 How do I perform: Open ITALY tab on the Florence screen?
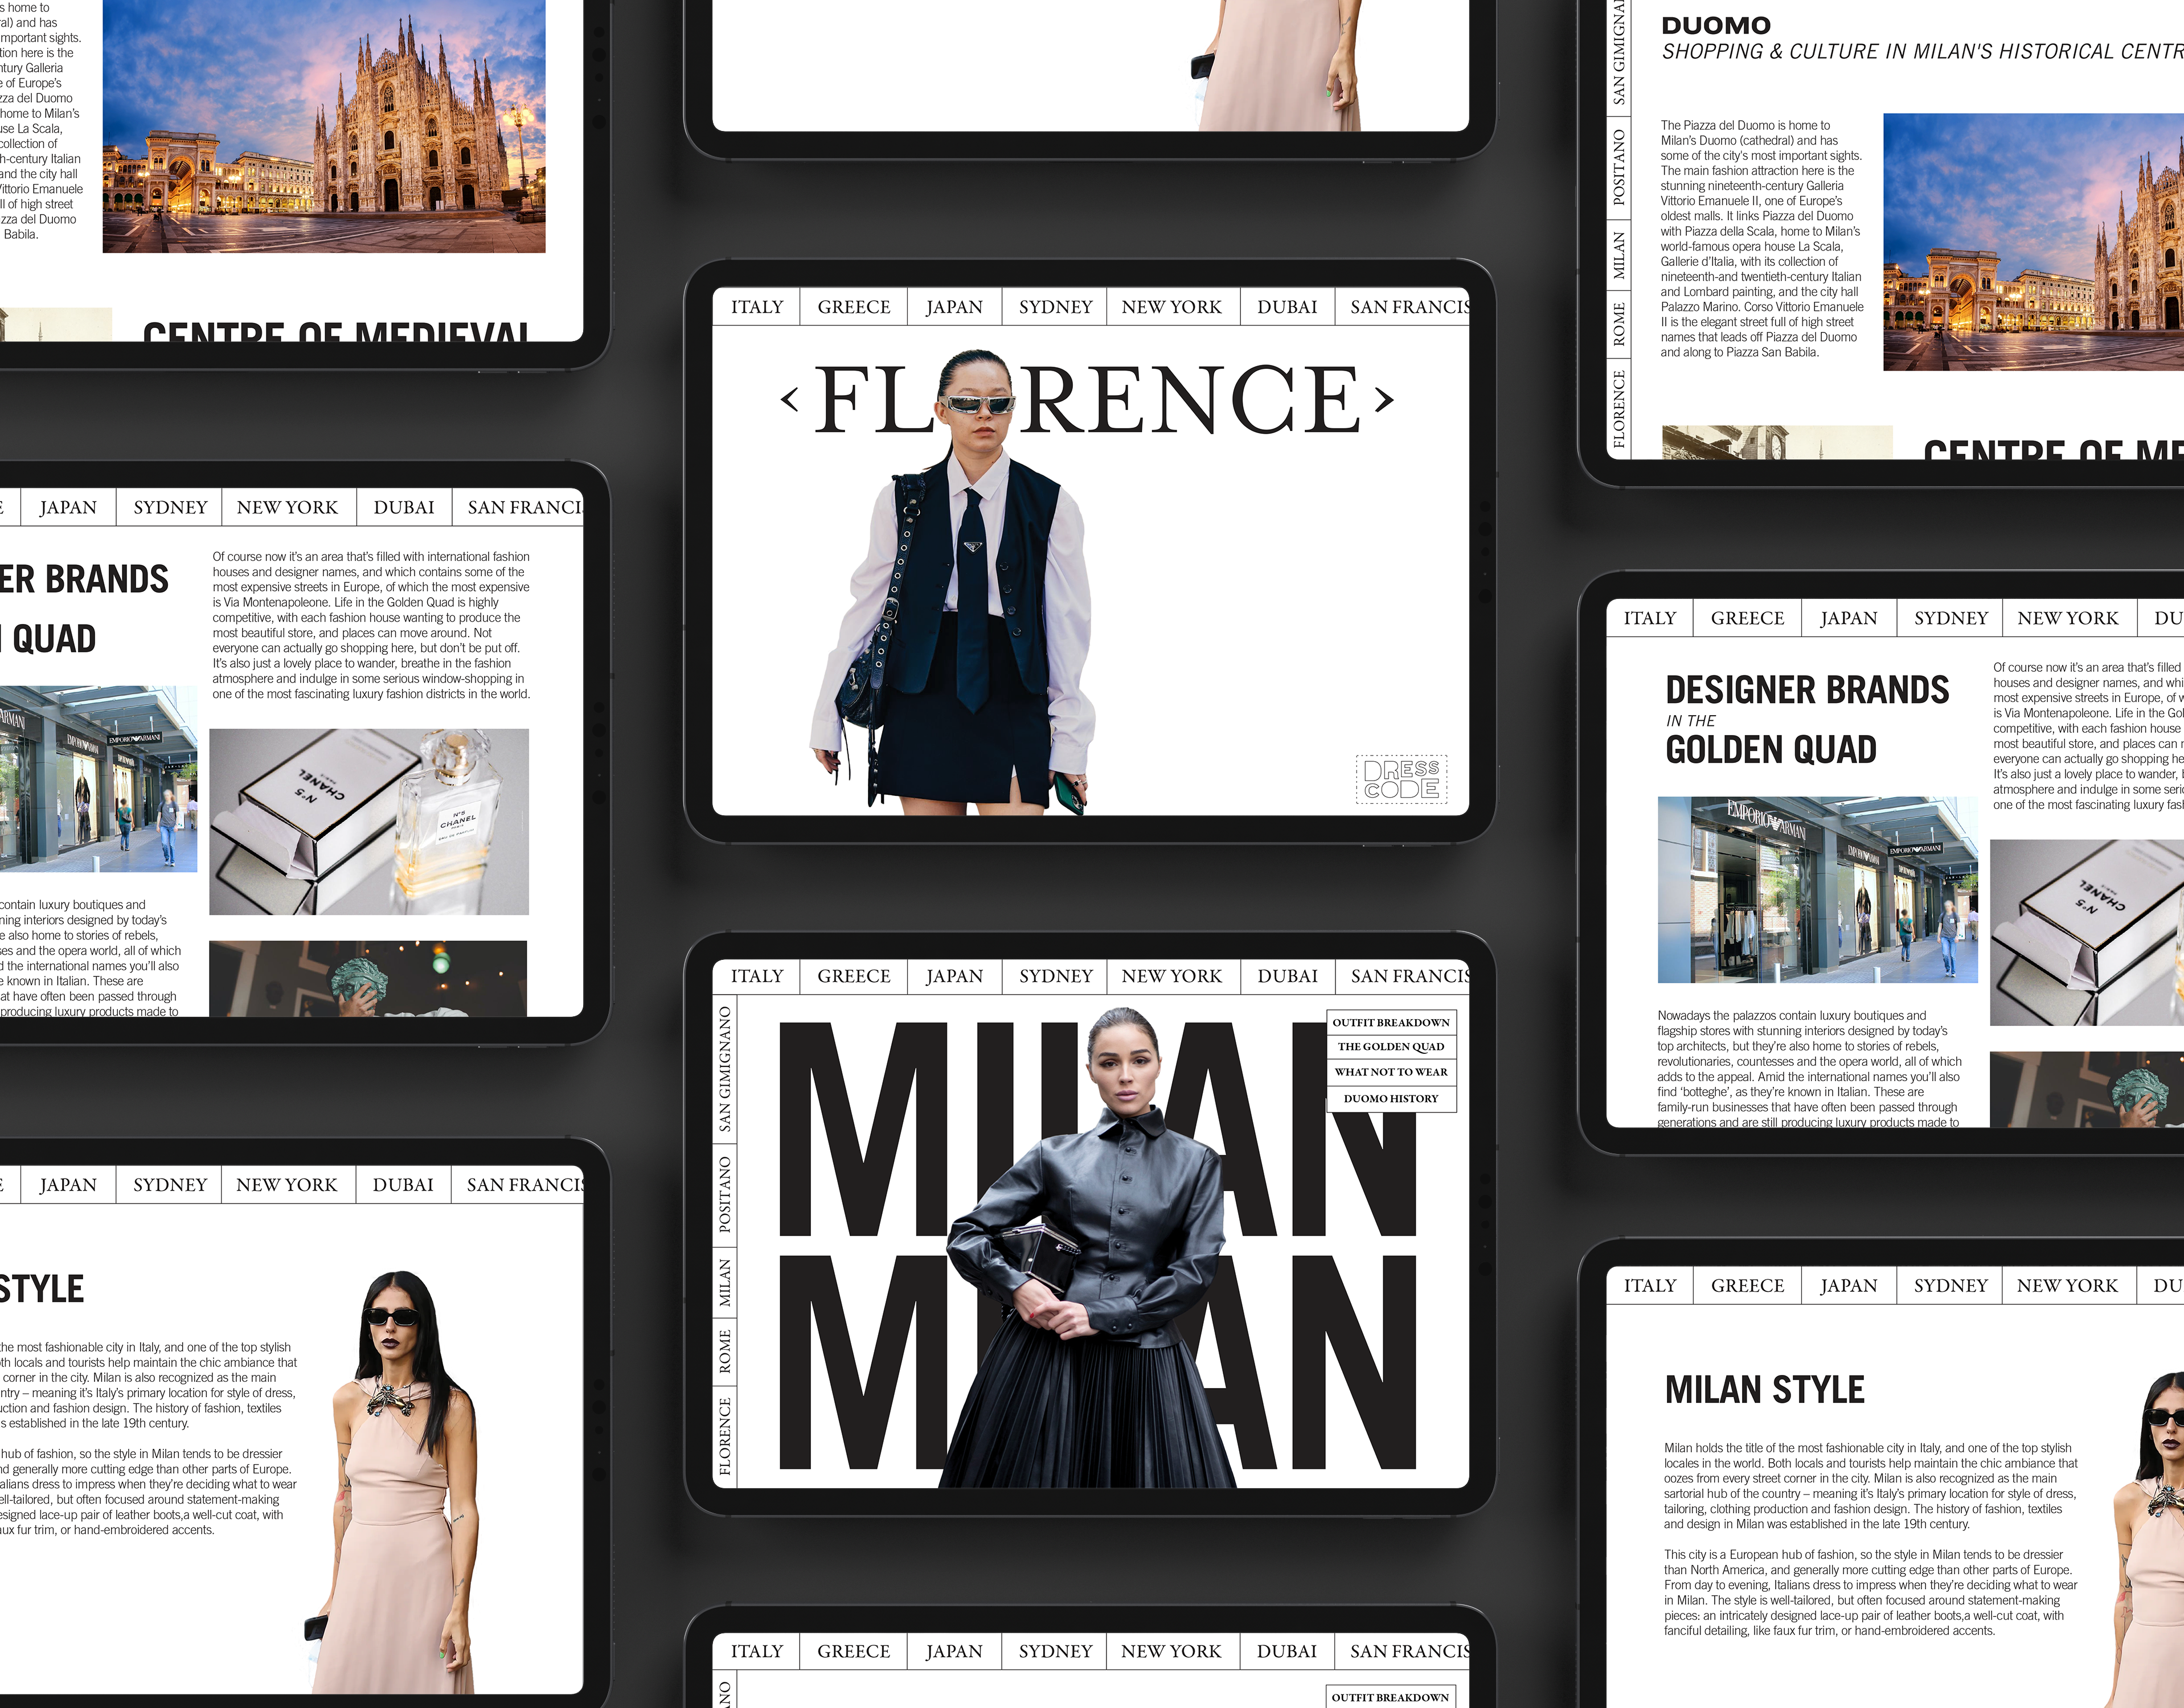[x=757, y=307]
